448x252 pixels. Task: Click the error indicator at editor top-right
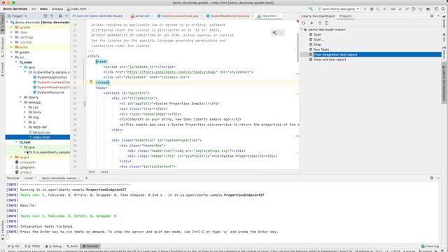pos(297,21)
